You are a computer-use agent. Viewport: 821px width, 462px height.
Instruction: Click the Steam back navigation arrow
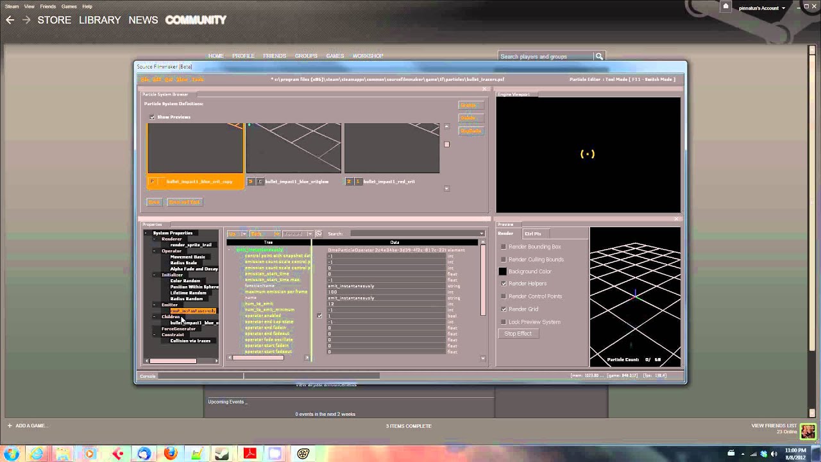(10, 20)
